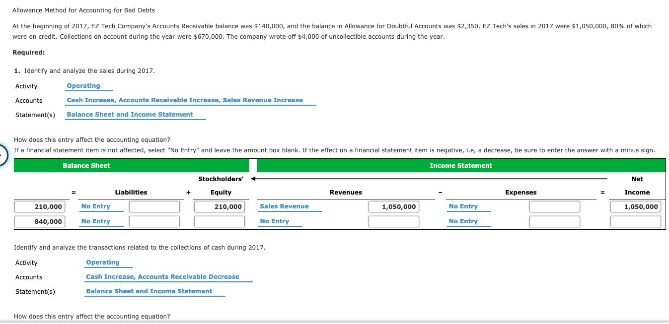This screenshot has width=669, height=324.
Task: Select the asset amount field showing 210,000
Action: [x=40, y=206]
